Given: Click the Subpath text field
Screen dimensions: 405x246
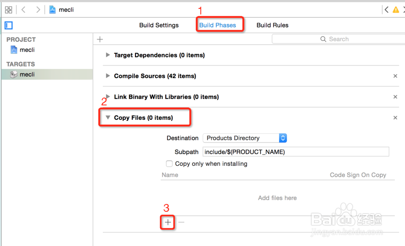Looking at the screenshot, I should tap(296, 152).
